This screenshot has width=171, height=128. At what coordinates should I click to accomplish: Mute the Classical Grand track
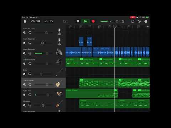tap(24, 64)
